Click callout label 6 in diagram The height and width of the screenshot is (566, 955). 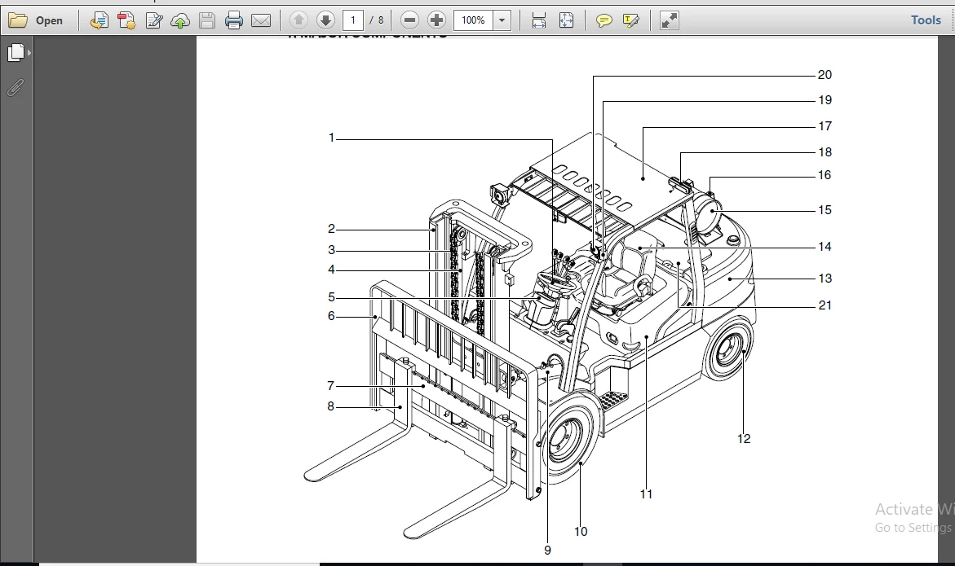331,316
